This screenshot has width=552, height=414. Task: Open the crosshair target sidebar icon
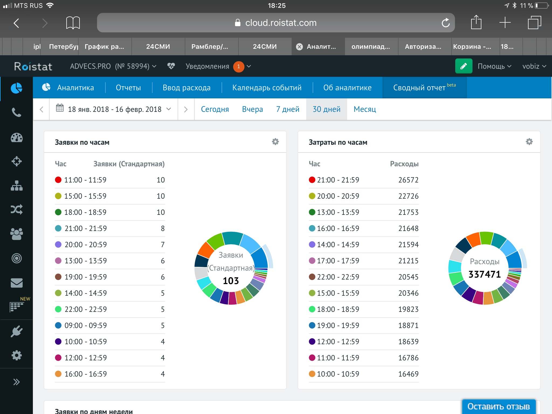[x=16, y=161]
